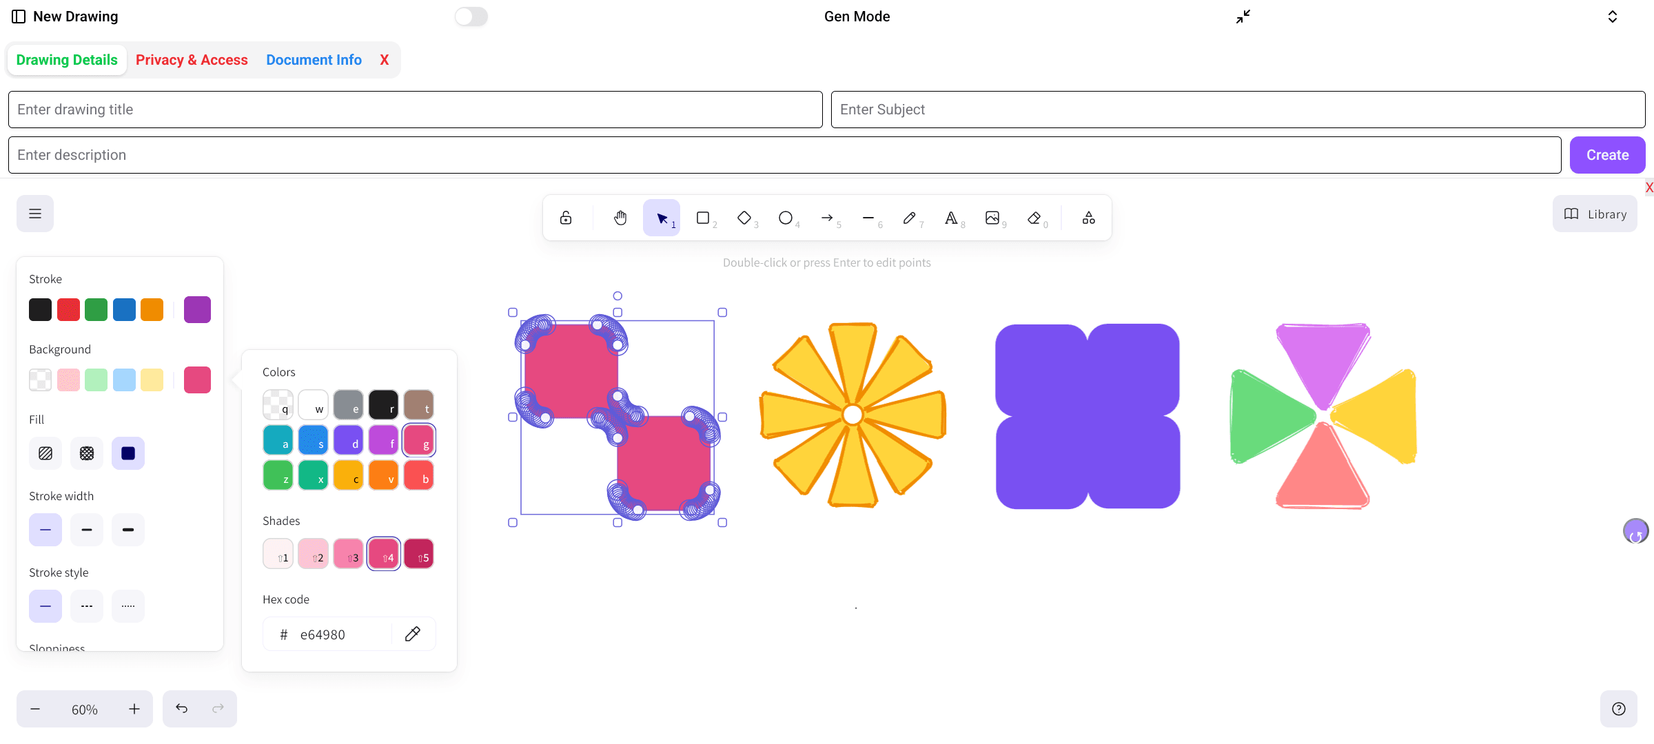Toggle the Gen Mode switch
Image resolution: width=1654 pixels, height=744 pixels.
[471, 17]
